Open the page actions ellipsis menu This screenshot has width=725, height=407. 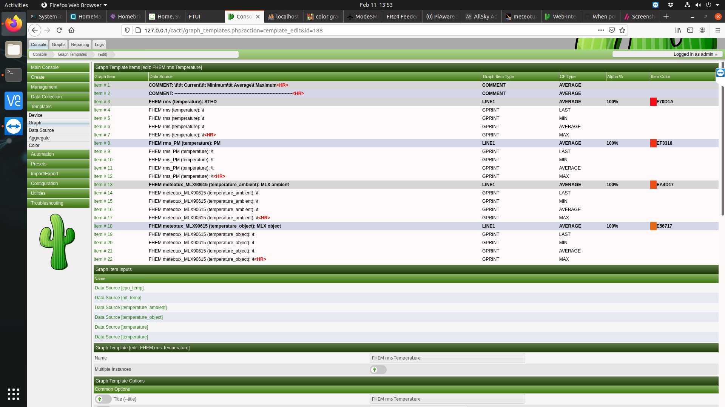pos(601,30)
